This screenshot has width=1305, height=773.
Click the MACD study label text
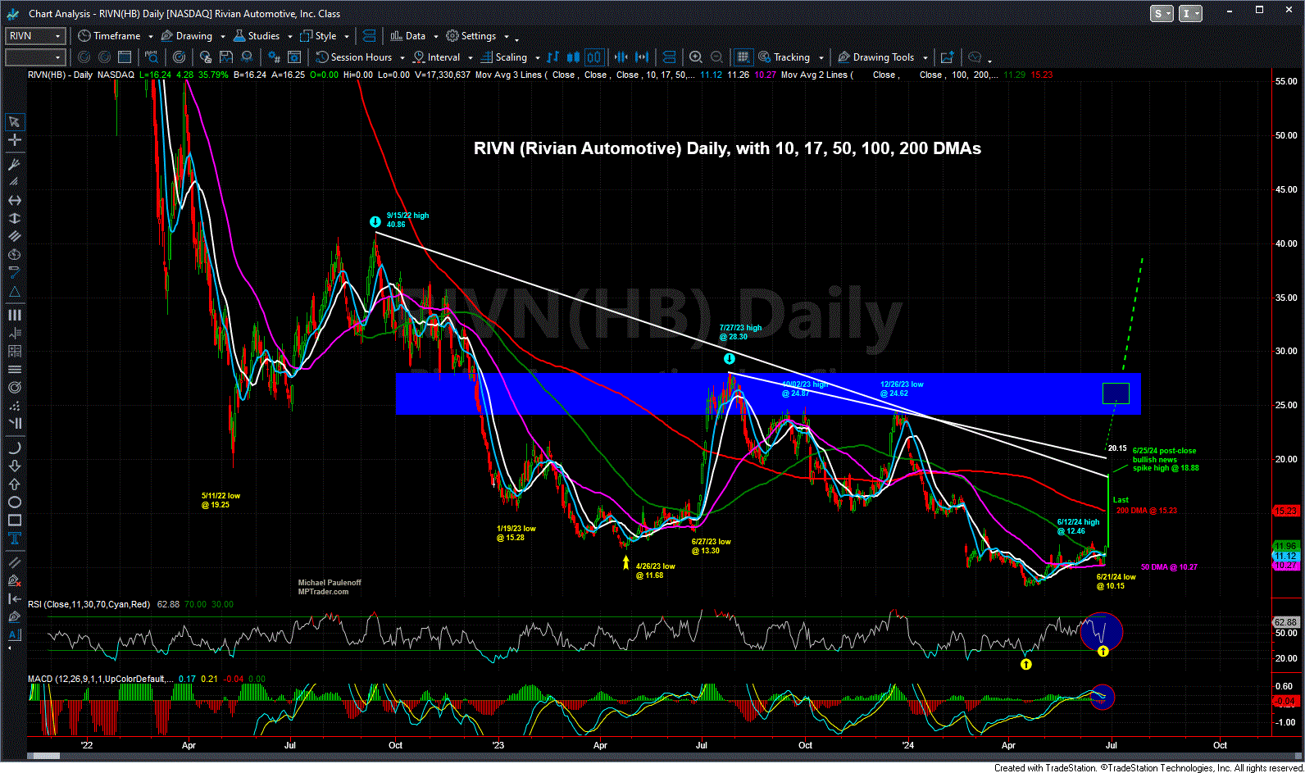pyautogui.click(x=101, y=679)
